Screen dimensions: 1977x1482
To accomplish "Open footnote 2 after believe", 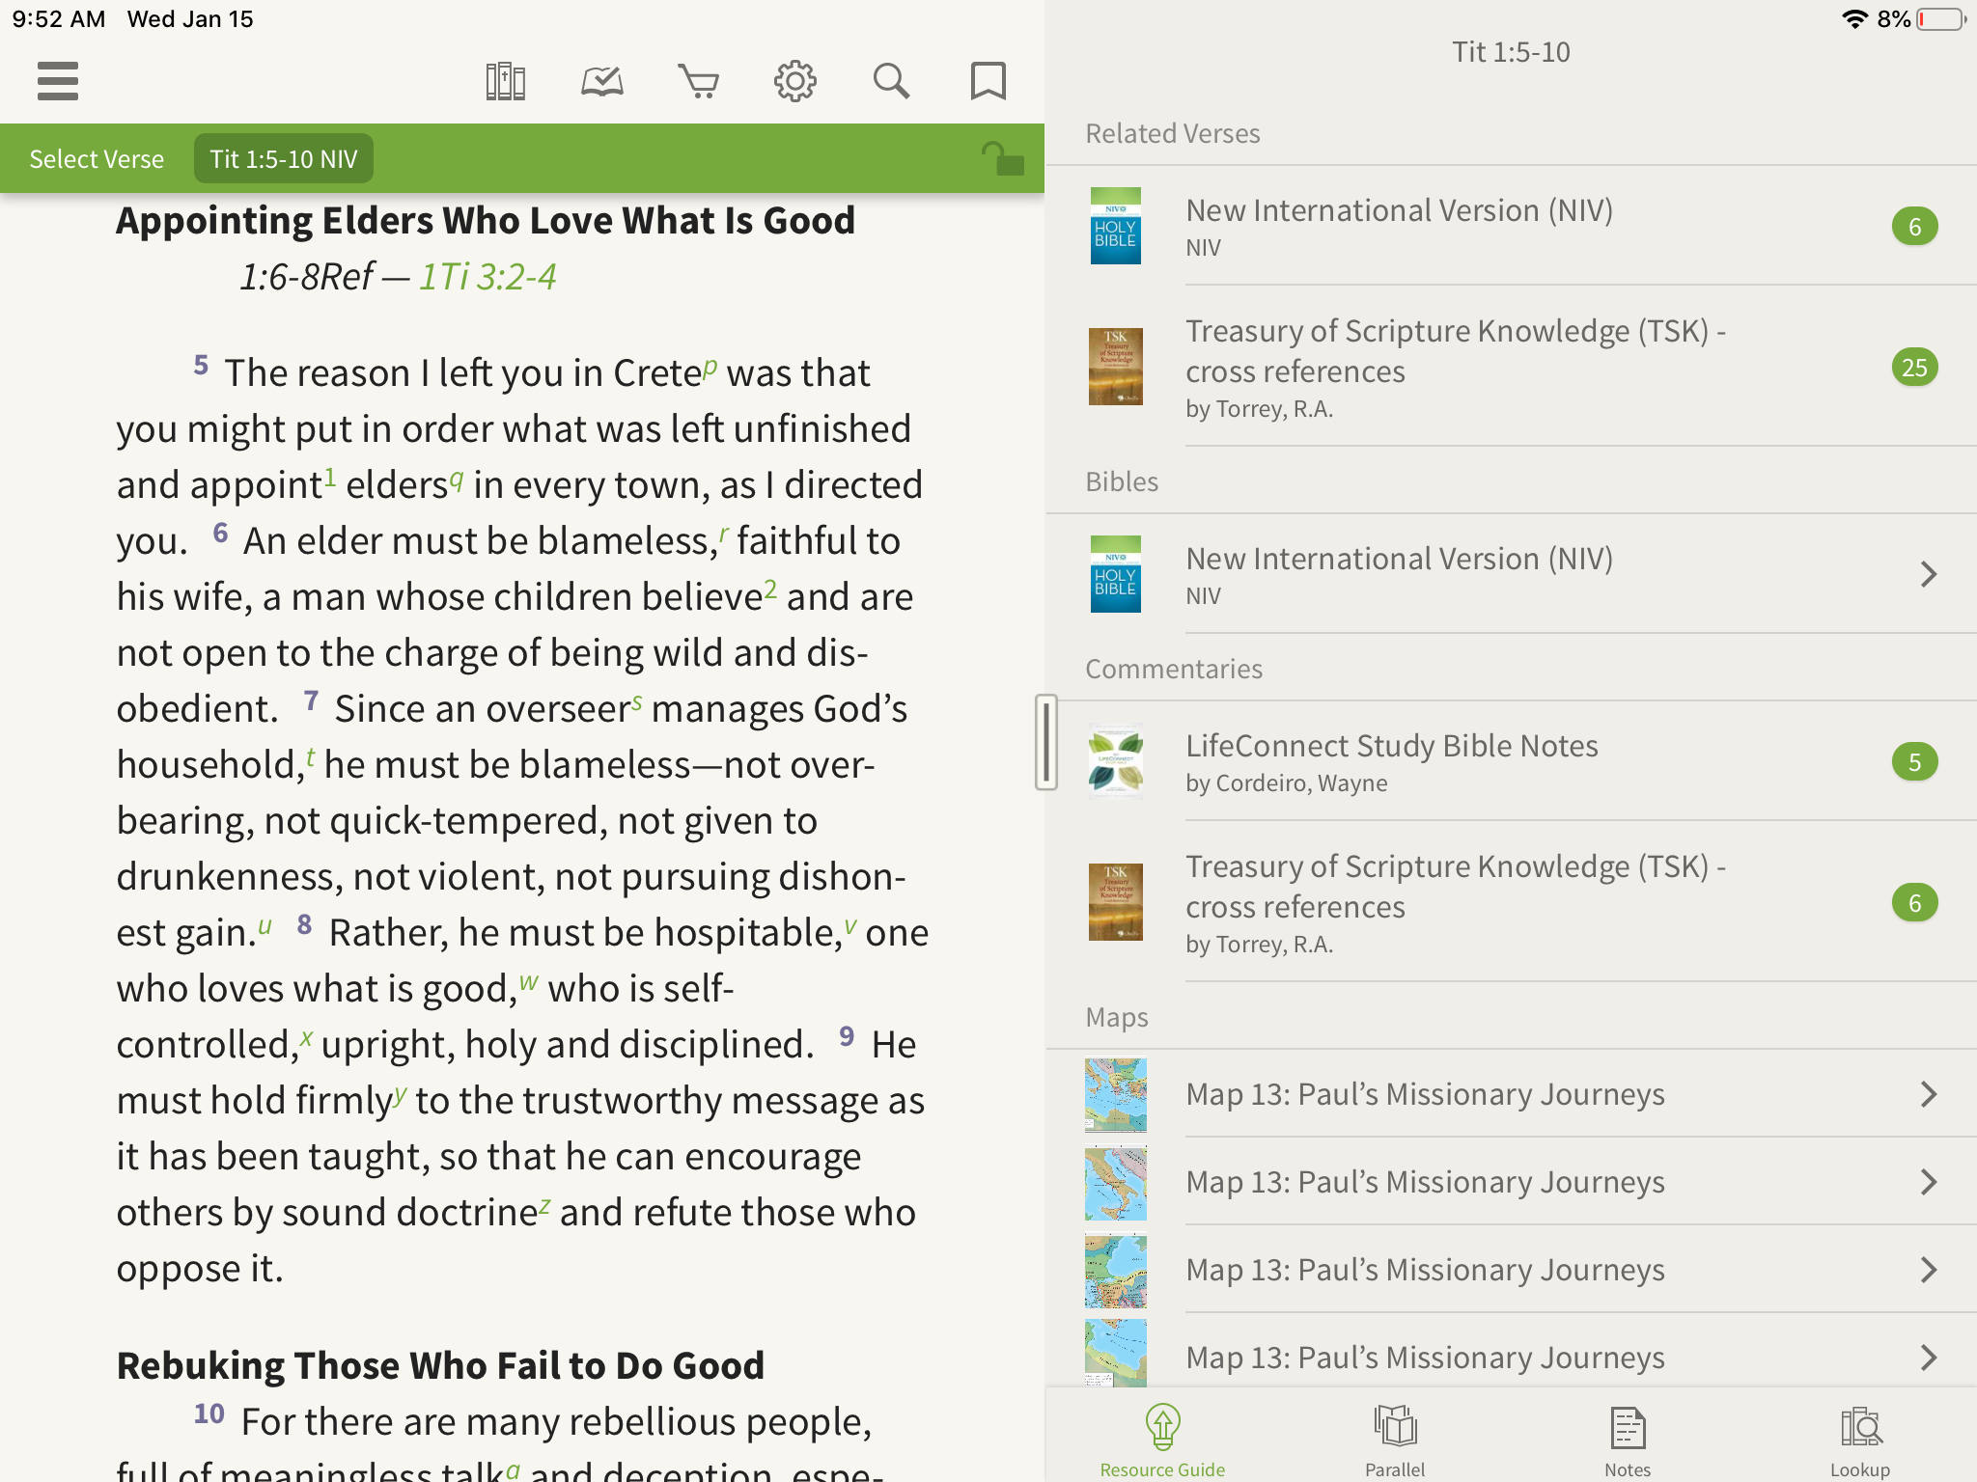I will (x=770, y=589).
